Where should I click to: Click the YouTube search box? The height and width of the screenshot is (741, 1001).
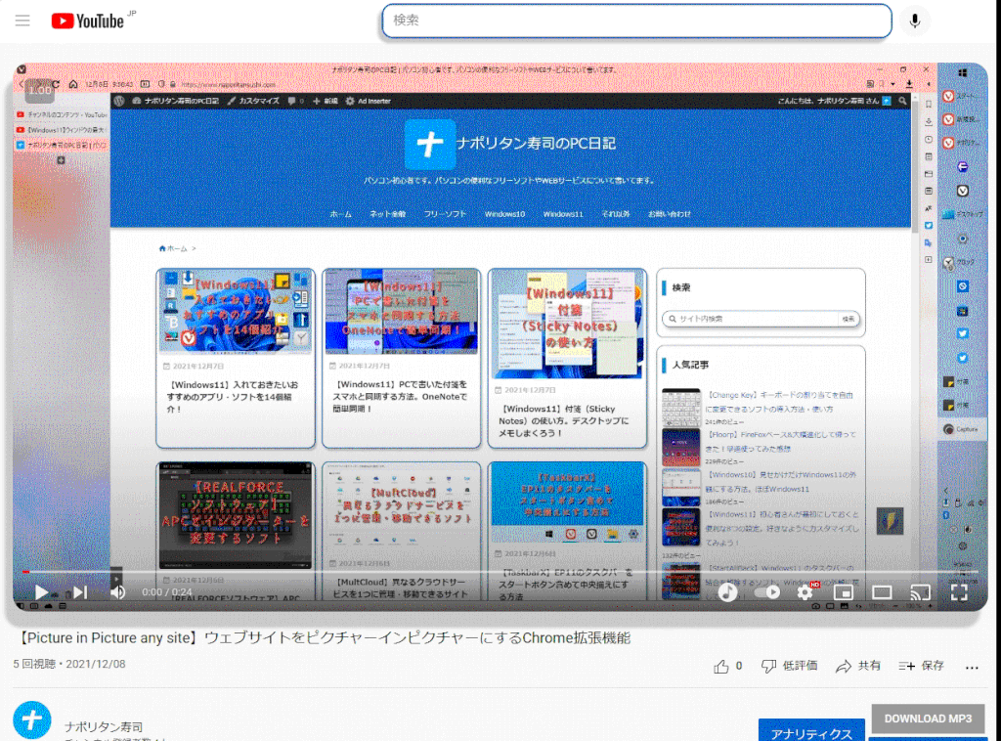636,21
